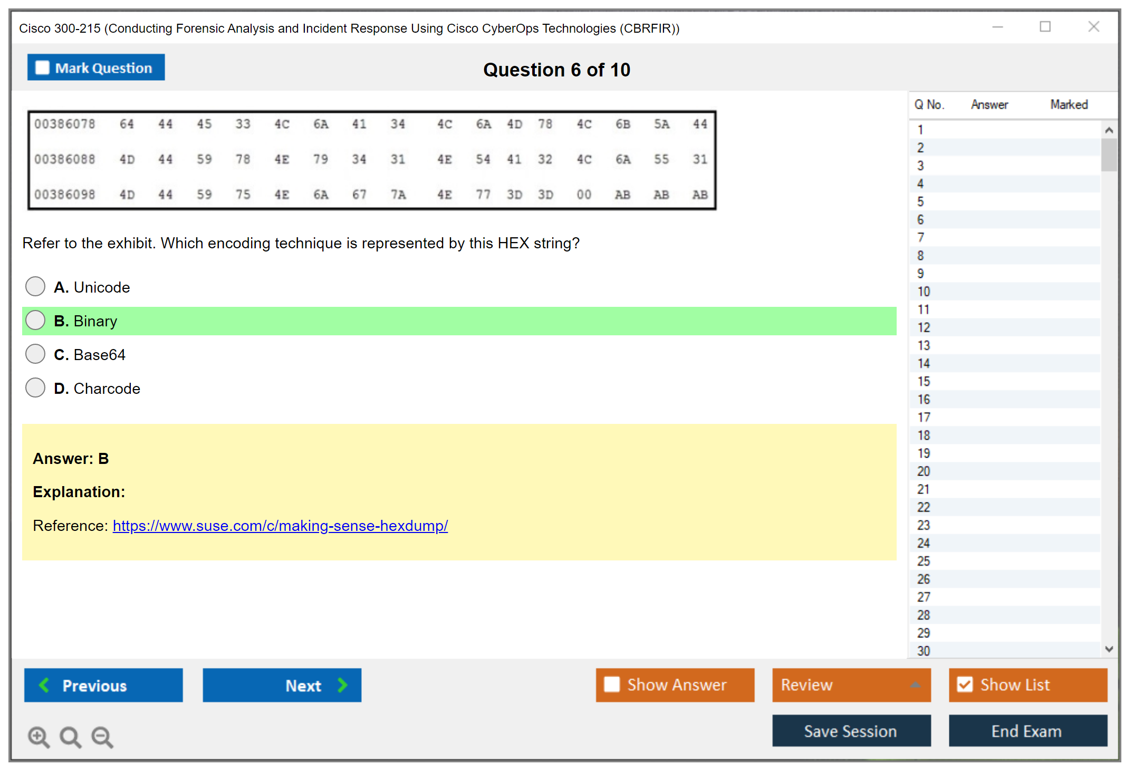Enable the Show Answer checkbox
Screen dimensions: 1134x775
pos(612,684)
